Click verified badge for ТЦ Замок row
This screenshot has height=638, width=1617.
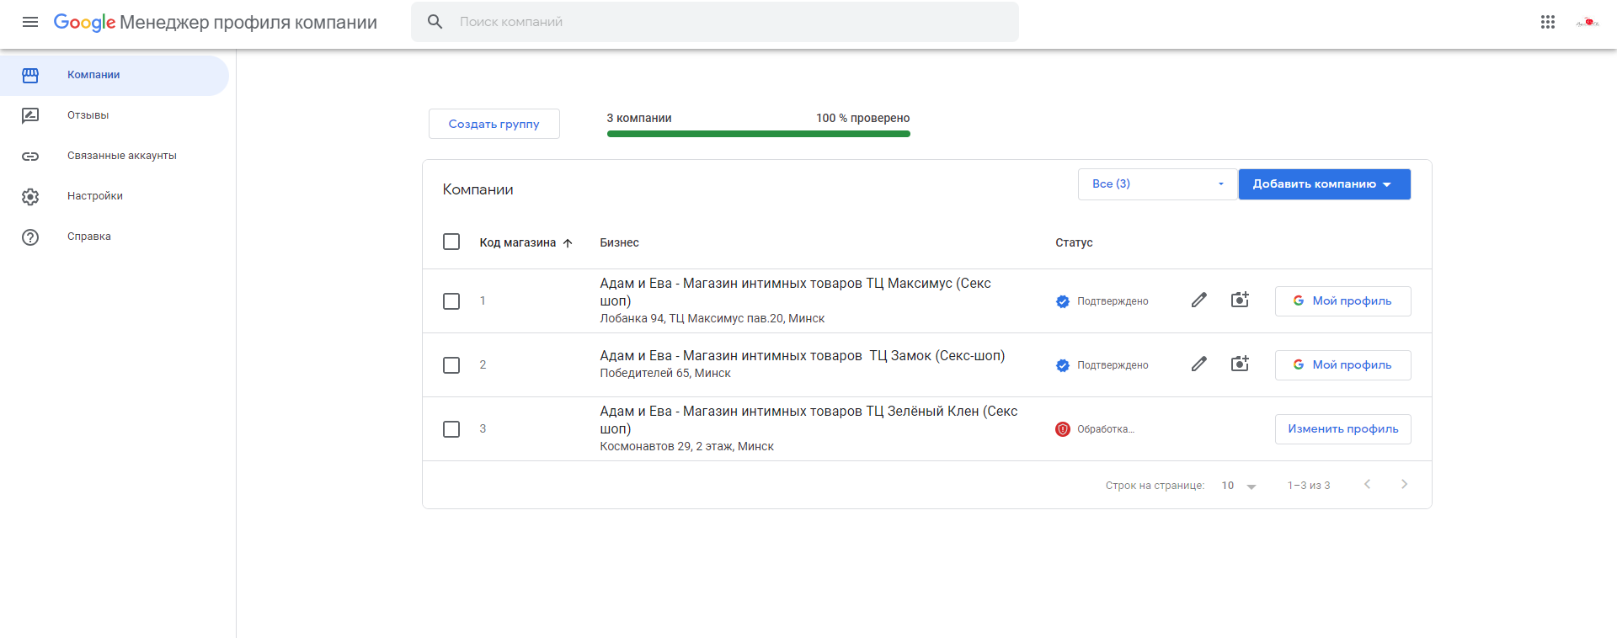(x=1063, y=365)
